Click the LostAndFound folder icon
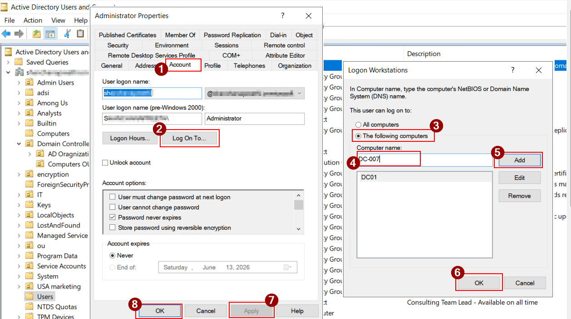 click(x=30, y=225)
